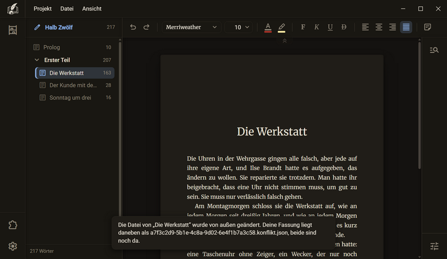Click the word count 163 of Die Werkstatt
The image size is (447, 259).
(107, 73)
